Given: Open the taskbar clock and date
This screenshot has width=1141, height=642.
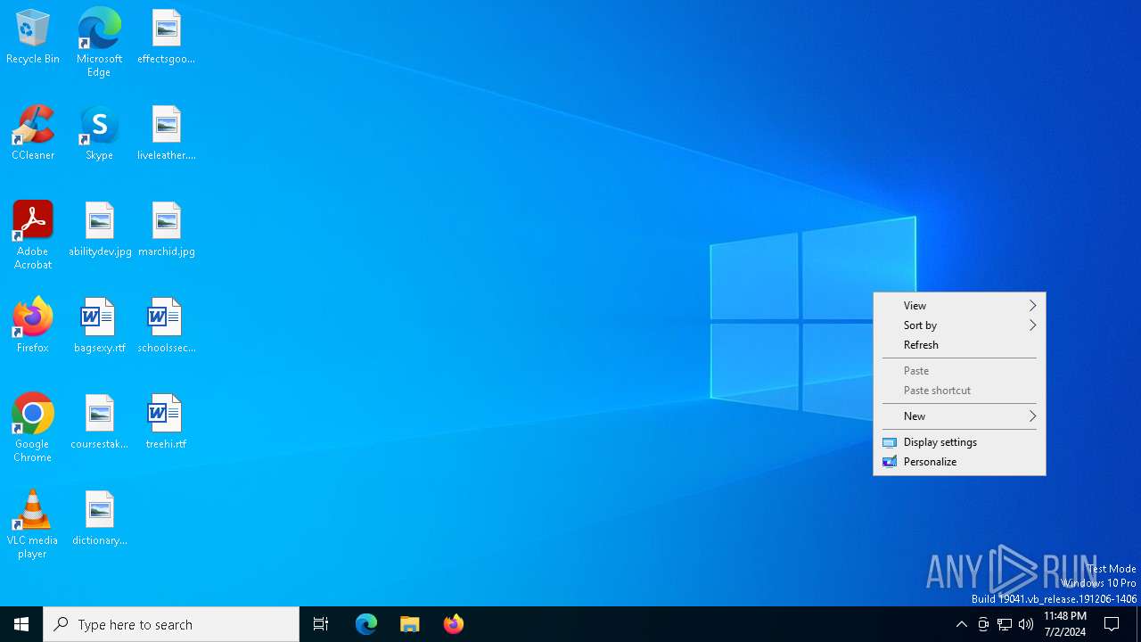Looking at the screenshot, I should (1065, 624).
